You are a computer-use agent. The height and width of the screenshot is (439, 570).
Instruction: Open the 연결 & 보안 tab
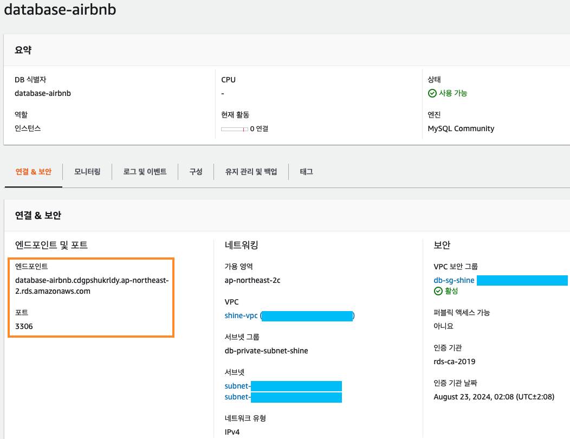[34, 172]
